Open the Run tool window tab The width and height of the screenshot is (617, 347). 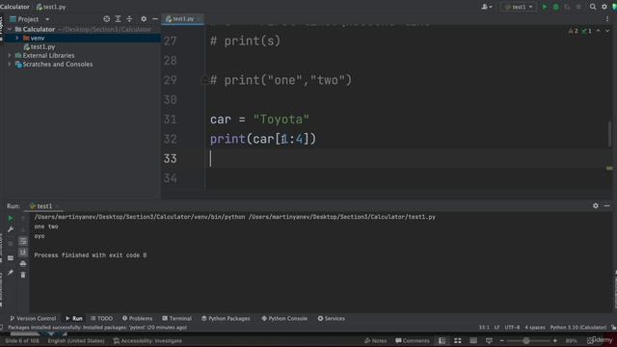[74, 318]
